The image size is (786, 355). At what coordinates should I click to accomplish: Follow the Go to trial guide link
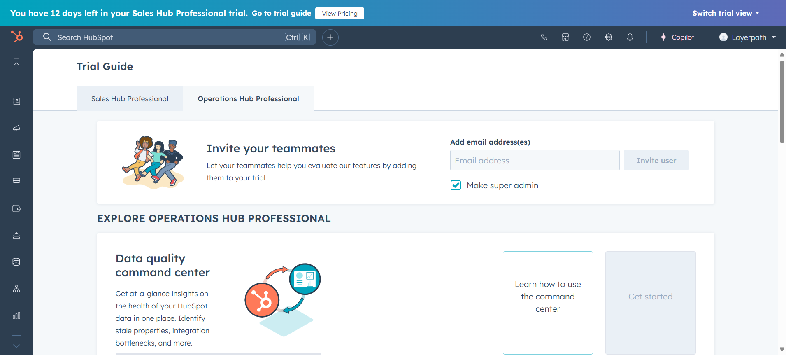[281, 13]
